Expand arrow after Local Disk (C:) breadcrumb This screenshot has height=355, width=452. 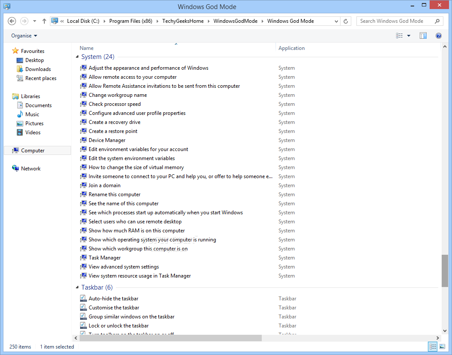coord(104,21)
